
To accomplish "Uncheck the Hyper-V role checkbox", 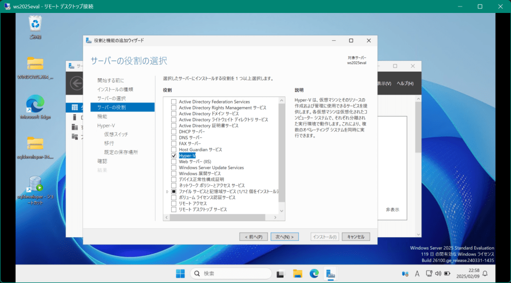I will click(x=174, y=155).
